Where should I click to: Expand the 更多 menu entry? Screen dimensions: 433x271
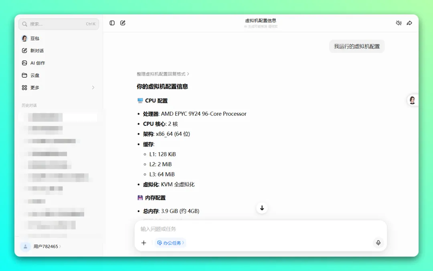pos(59,87)
